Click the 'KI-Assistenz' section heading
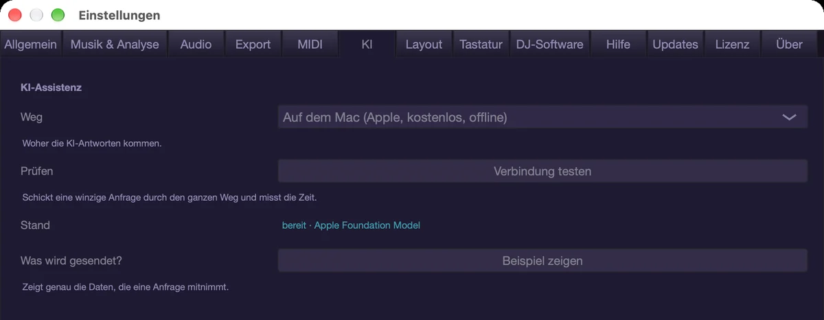The height and width of the screenshot is (320, 824). coord(51,88)
